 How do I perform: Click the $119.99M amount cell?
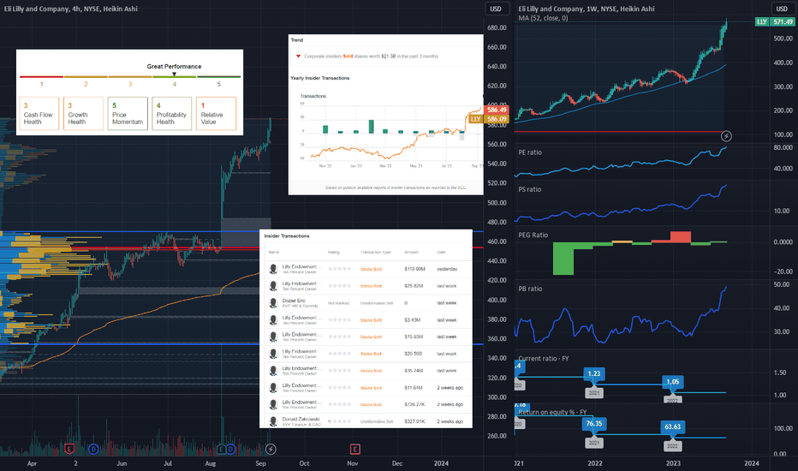[414, 269]
